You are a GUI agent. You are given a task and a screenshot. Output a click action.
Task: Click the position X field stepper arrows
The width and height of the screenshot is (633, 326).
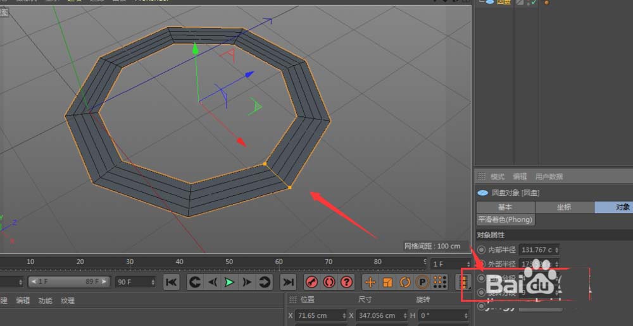pyautogui.click(x=344, y=315)
